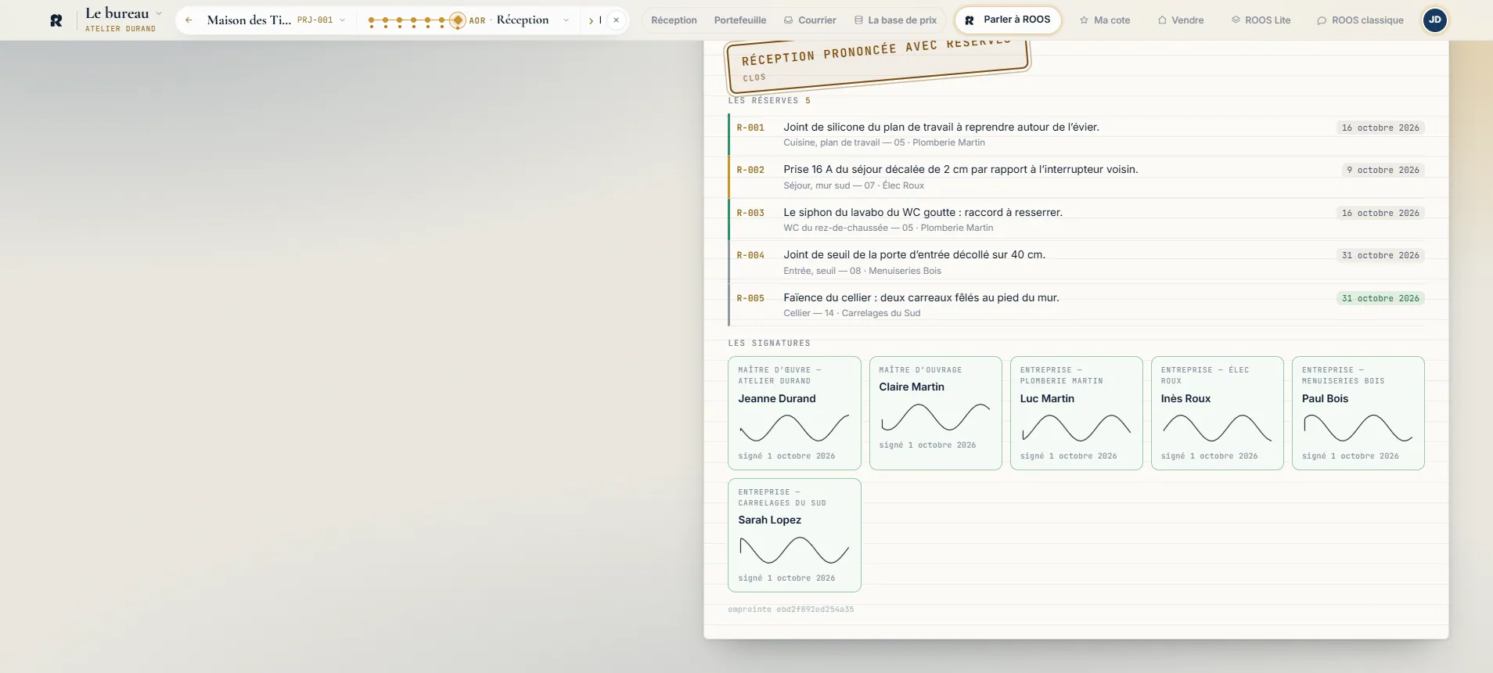This screenshot has width=1493, height=673.
Task: Open Ma cote via the star icon
Action: (x=1084, y=20)
